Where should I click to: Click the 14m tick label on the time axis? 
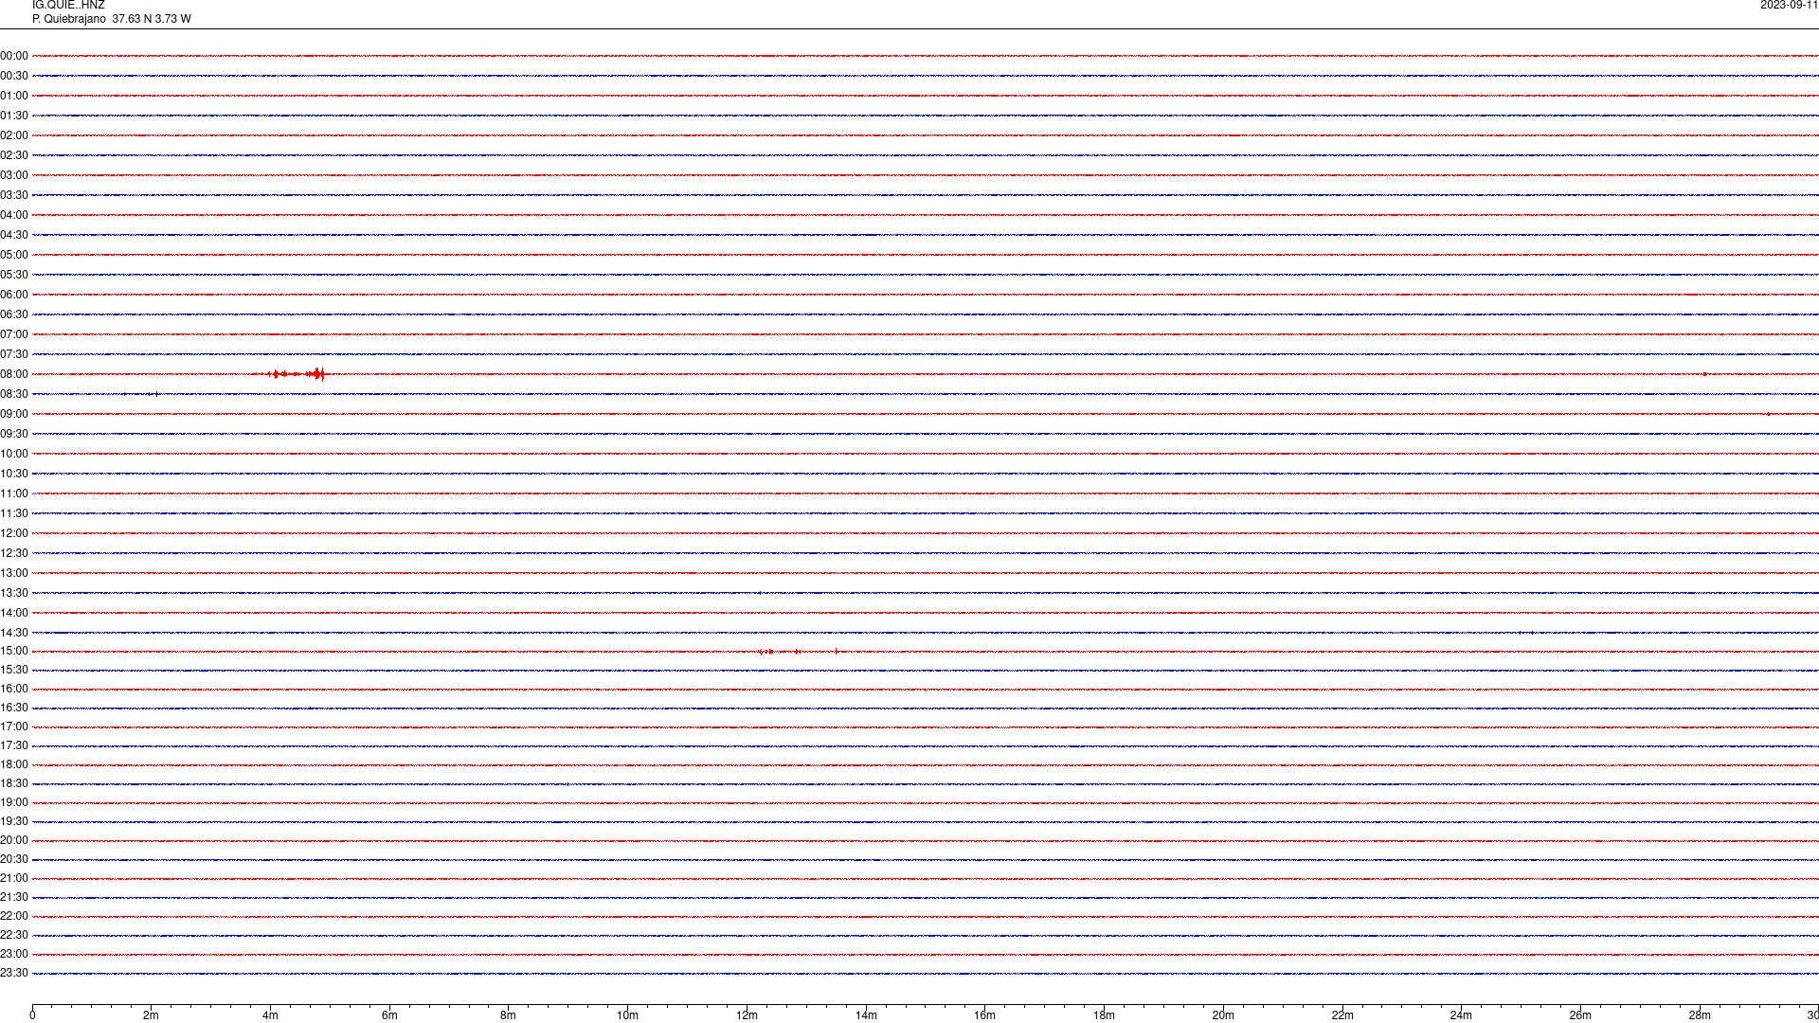[x=866, y=1015]
